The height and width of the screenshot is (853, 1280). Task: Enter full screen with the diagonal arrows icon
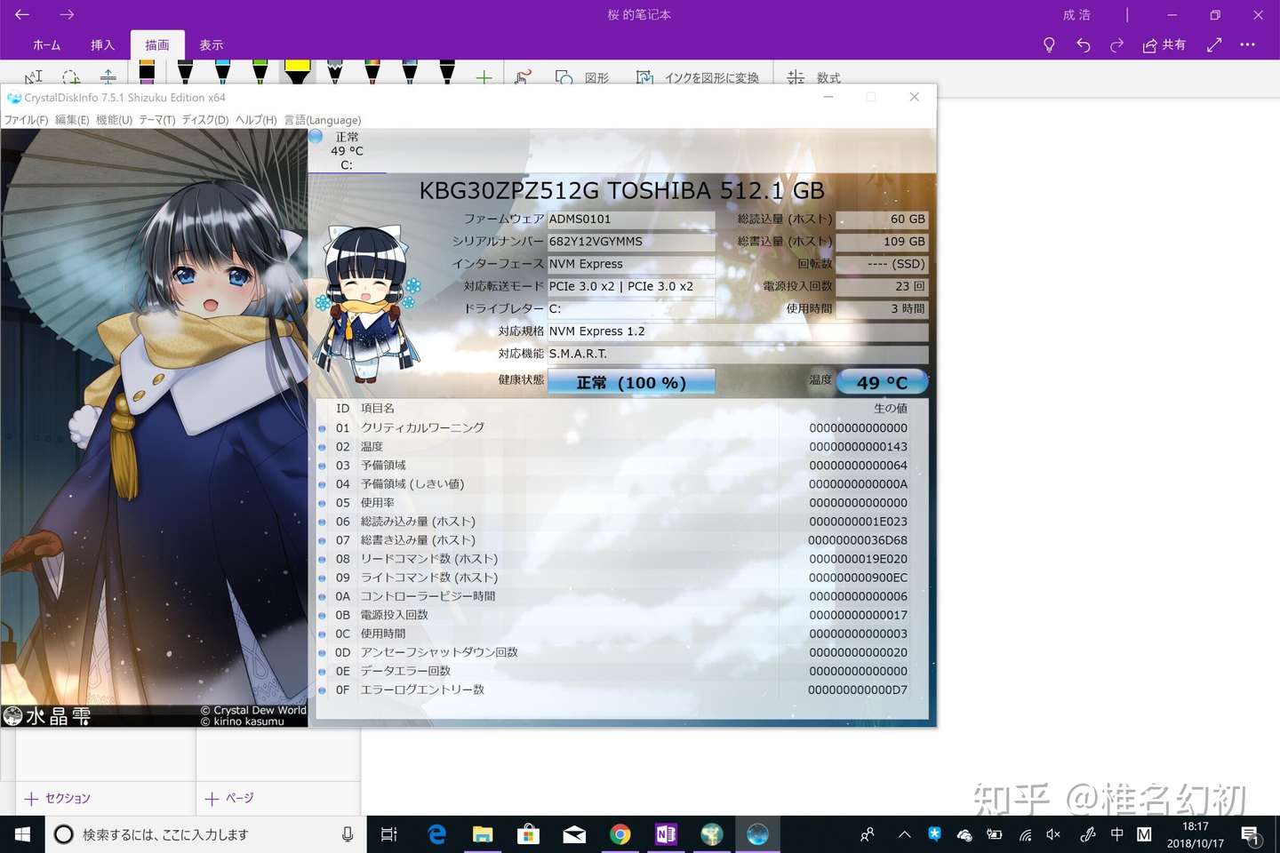coord(1214,44)
